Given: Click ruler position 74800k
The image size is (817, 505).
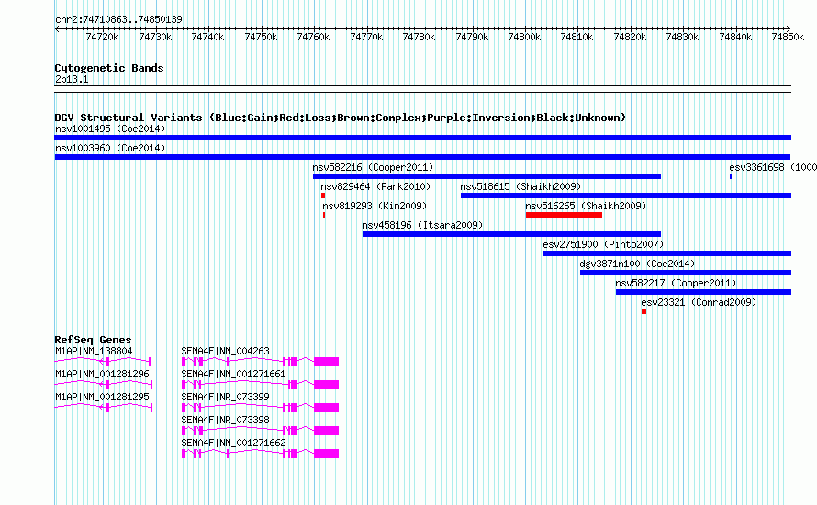Looking at the screenshot, I should point(524,37).
